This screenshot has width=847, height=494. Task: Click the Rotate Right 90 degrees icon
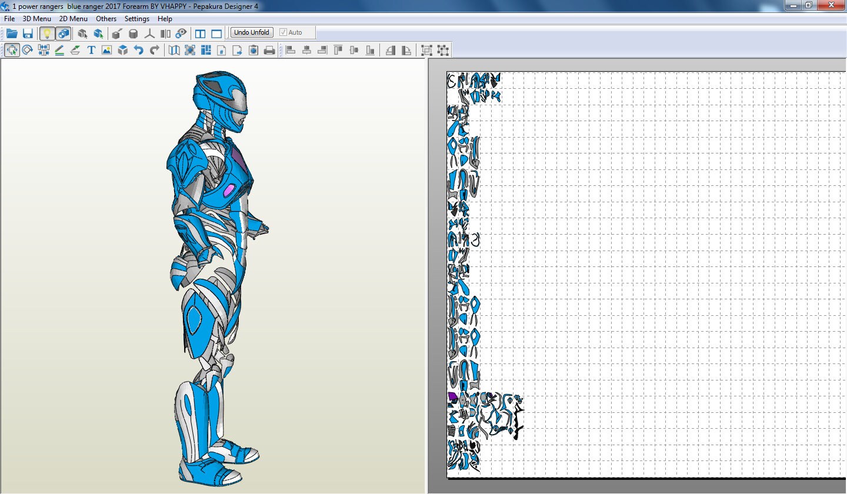point(406,50)
